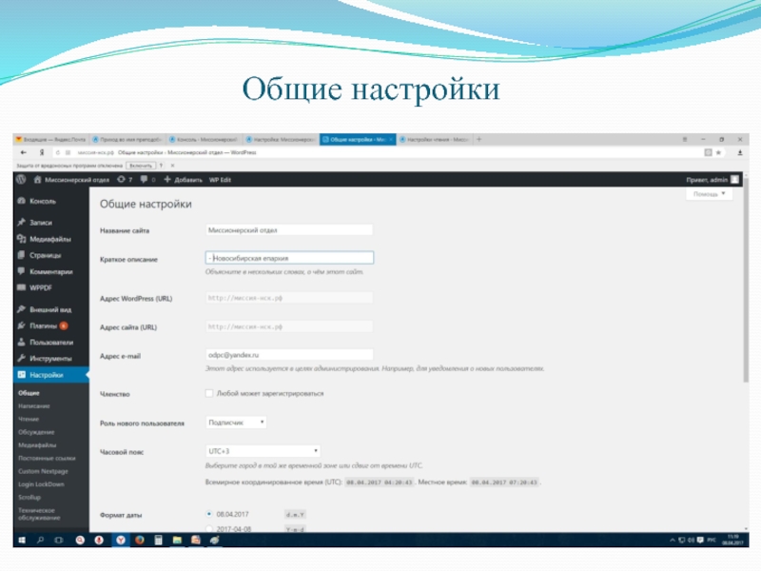Open the Чтение settings submenu item
The height and width of the screenshot is (571, 761).
click(28, 419)
